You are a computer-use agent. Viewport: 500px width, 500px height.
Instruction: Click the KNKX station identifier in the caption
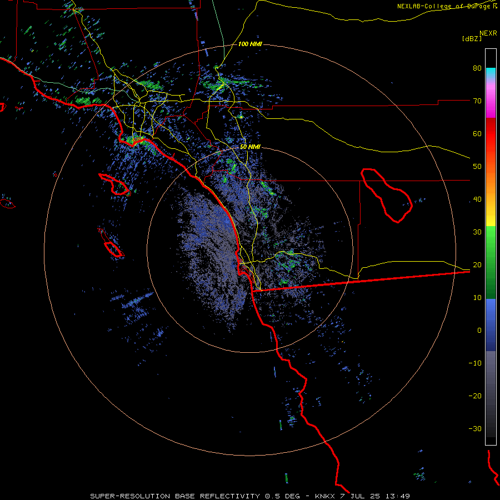(x=325, y=496)
